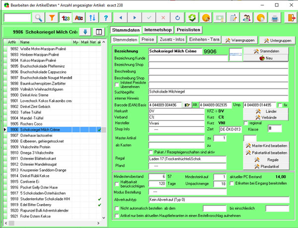Toggle the 123 numeric sort button

click(66, 18)
